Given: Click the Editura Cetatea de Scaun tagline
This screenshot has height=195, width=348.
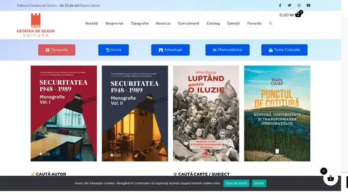Looking at the screenshot, I should (59, 5).
